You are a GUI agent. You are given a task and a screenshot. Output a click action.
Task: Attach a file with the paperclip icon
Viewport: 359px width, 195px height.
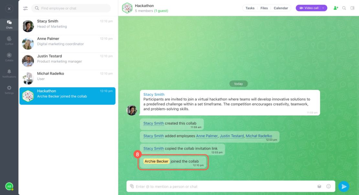(132, 186)
